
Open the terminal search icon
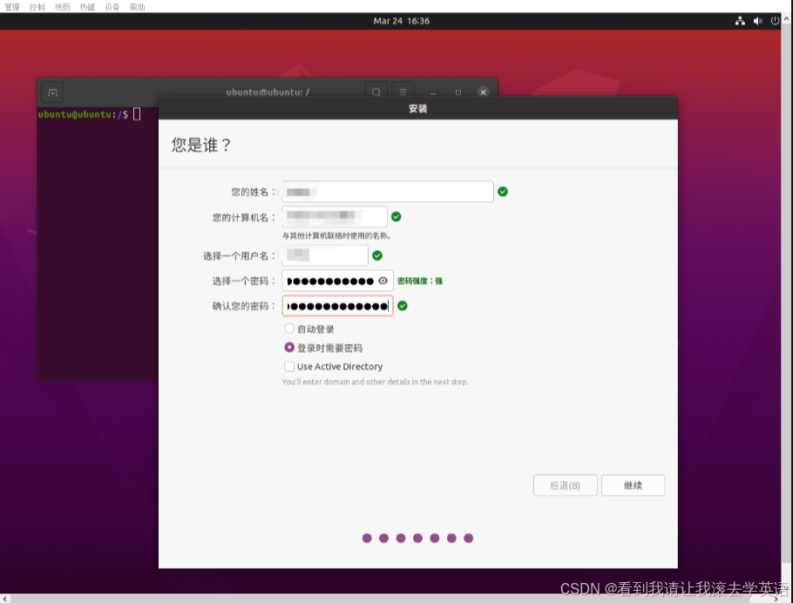375,91
